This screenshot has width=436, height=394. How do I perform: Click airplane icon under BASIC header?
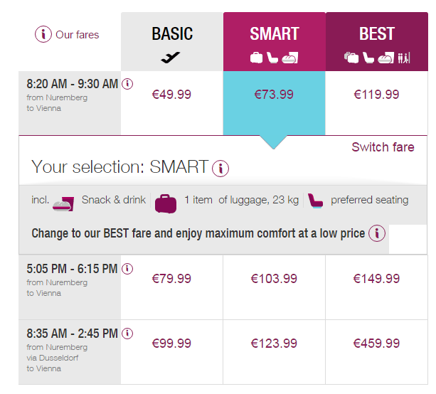point(171,58)
